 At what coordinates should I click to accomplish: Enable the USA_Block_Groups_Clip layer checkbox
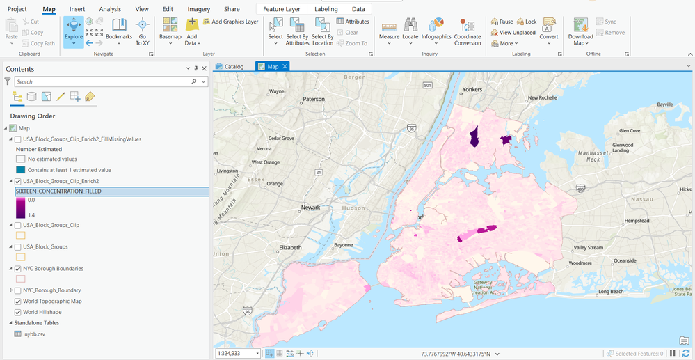tap(17, 225)
